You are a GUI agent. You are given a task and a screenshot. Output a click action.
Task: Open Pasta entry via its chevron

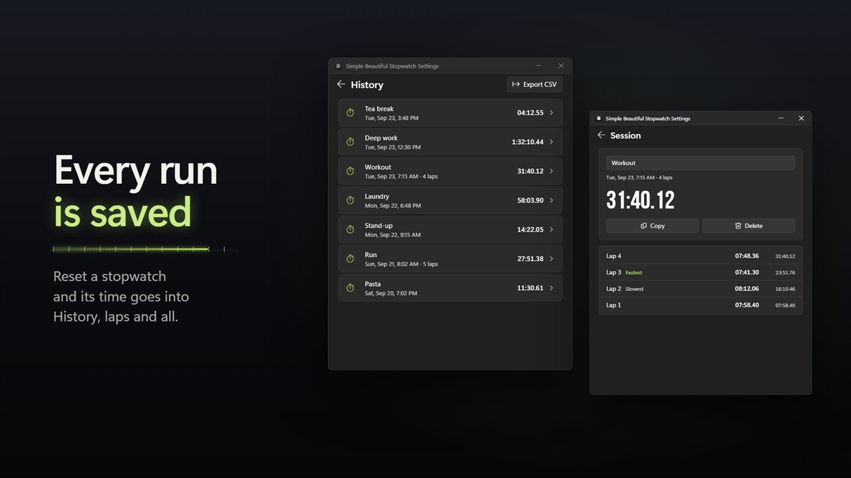pos(551,288)
